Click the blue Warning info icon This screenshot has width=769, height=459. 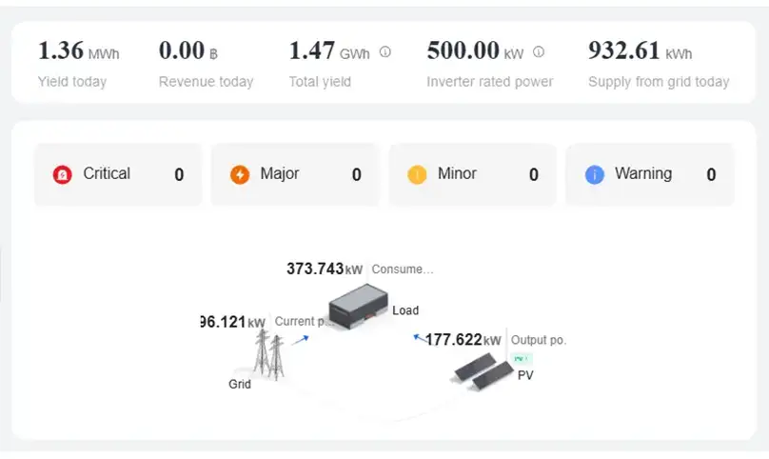(x=595, y=174)
